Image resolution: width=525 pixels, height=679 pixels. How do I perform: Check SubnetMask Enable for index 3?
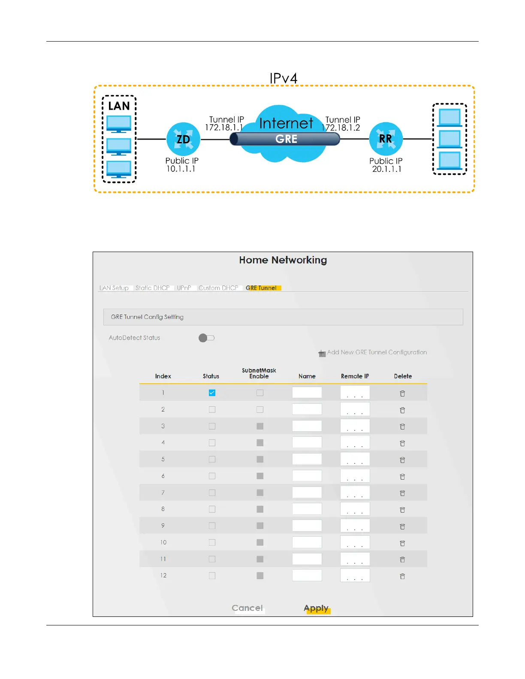[260, 426]
